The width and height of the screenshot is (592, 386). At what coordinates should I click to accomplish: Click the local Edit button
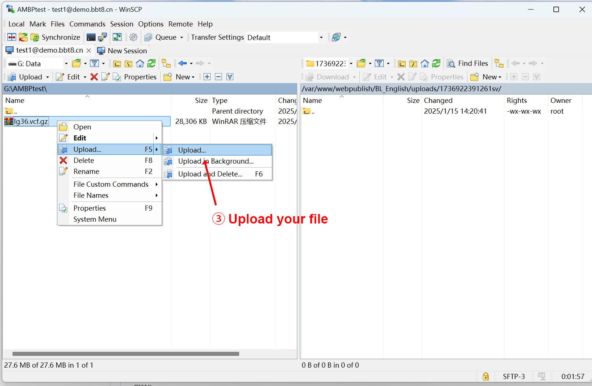[68, 77]
